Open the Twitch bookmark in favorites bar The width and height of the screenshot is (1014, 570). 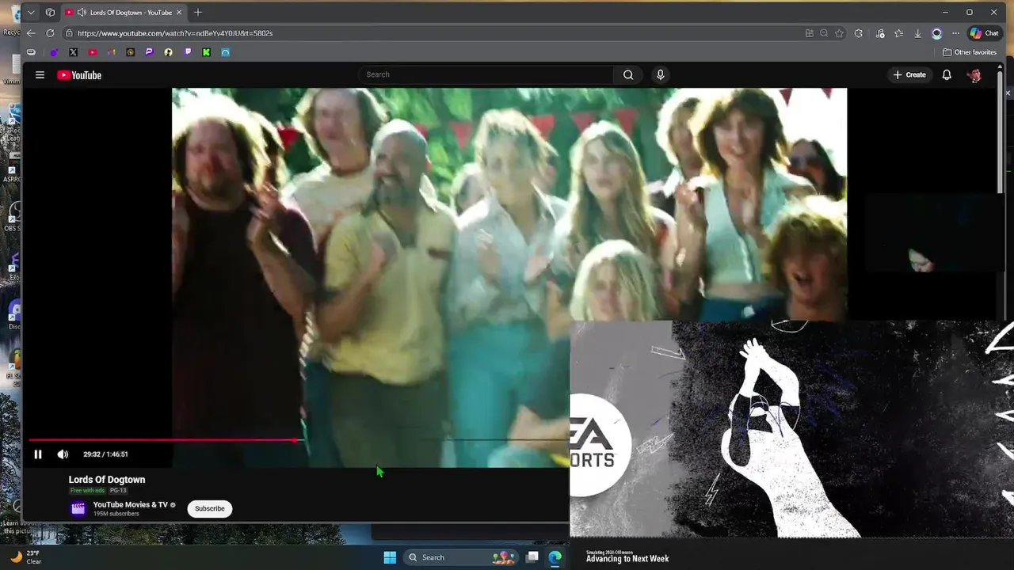(187, 52)
